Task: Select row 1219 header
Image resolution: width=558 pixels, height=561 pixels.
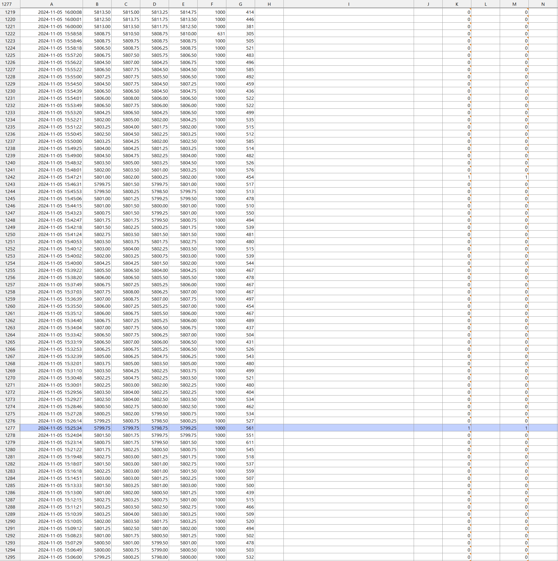Action: 10,12
